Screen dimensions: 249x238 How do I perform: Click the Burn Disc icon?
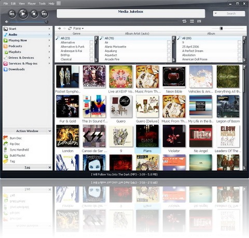pos(6,138)
